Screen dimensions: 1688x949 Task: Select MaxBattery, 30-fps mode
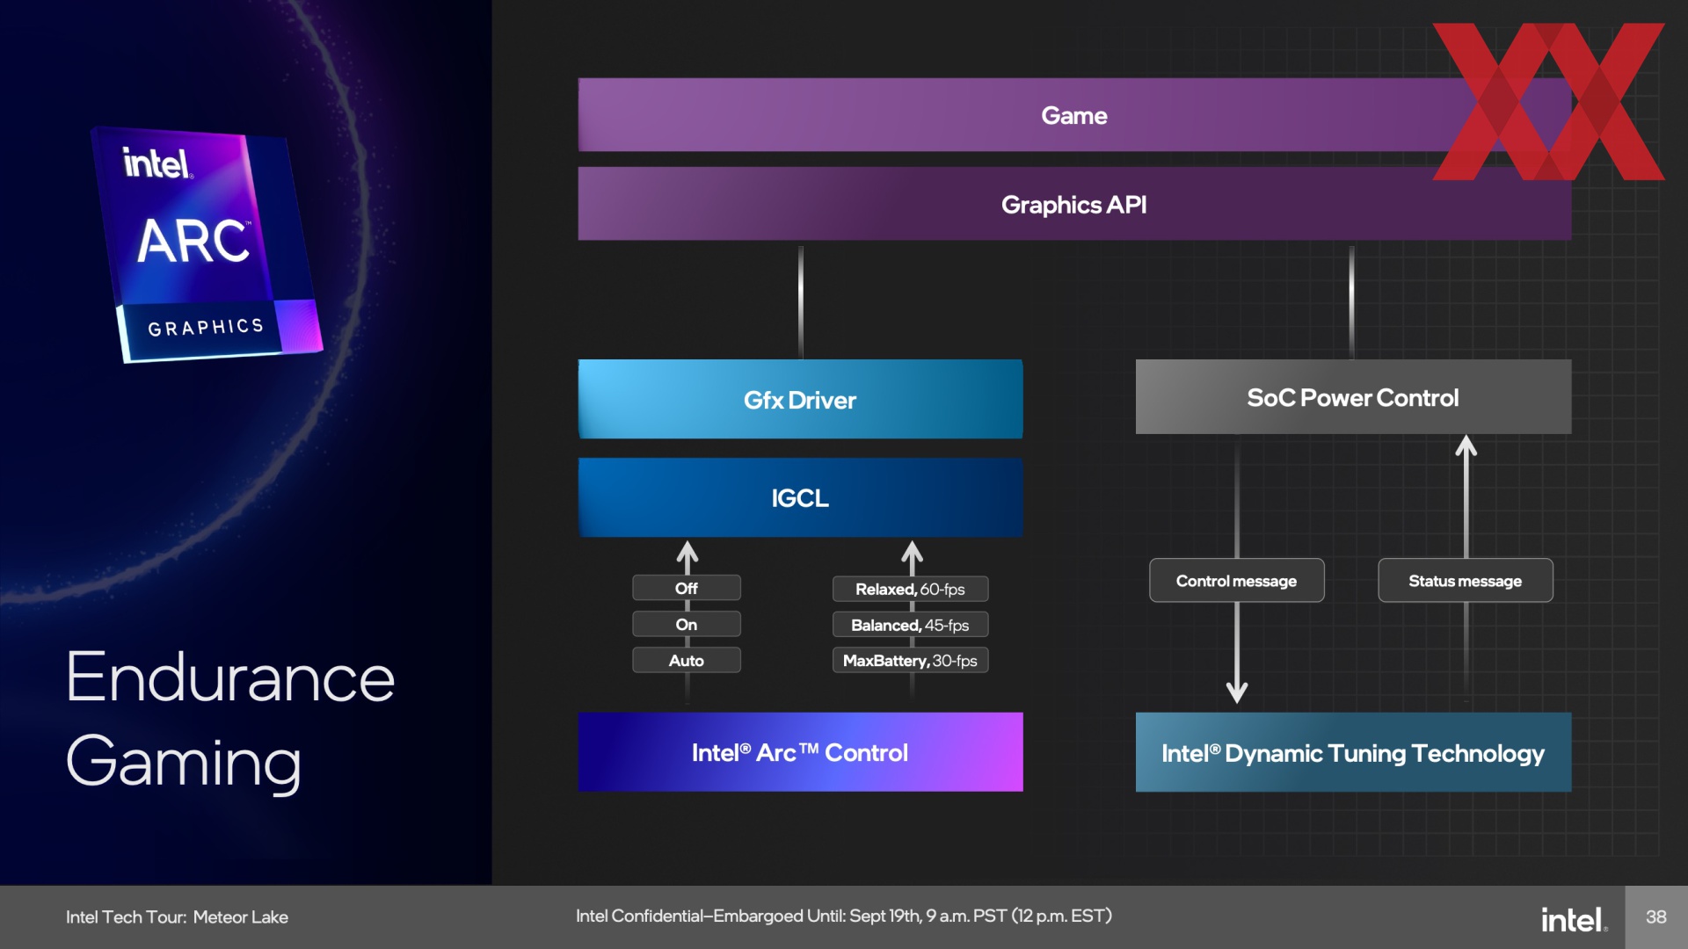[x=910, y=660]
